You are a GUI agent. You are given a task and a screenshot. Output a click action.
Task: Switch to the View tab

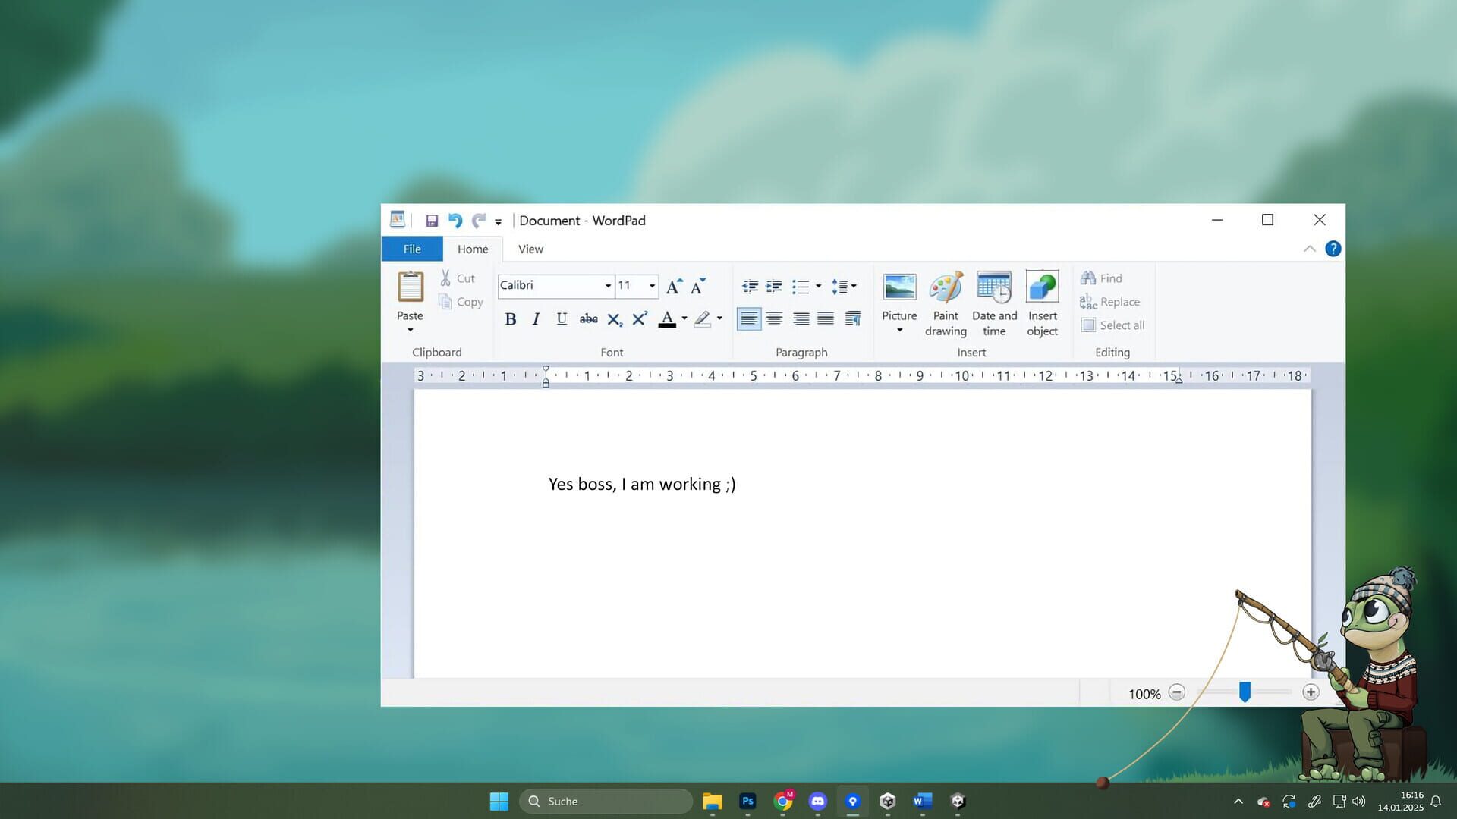pos(530,249)
